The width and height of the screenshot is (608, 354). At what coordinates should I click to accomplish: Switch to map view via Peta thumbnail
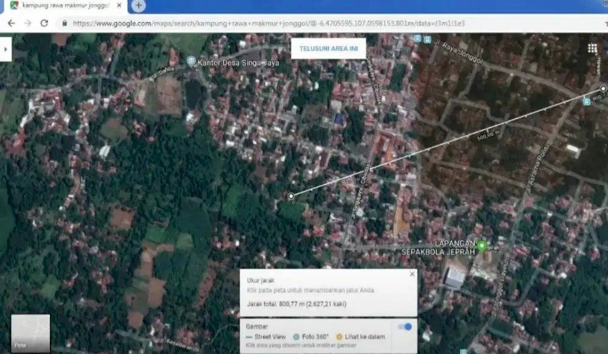[30, 333]
